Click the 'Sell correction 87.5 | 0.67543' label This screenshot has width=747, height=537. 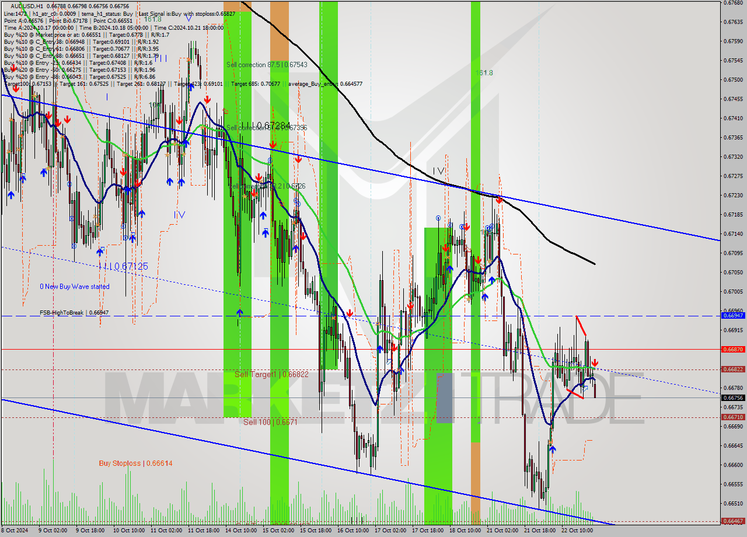click(267, 64)
